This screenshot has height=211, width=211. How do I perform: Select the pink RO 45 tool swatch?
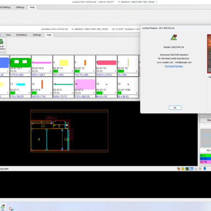[206, 162]
